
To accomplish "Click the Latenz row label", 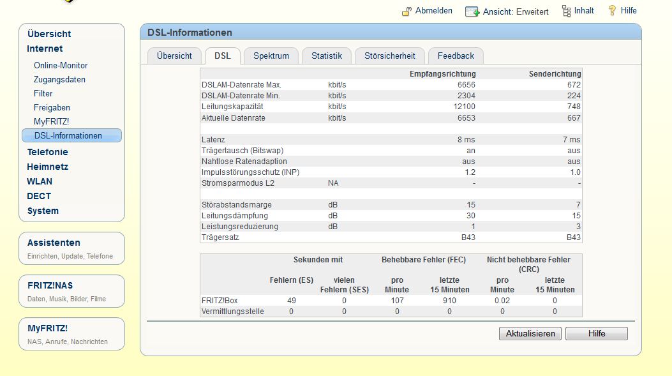I will pyautogui.click(x=213, y=140).
